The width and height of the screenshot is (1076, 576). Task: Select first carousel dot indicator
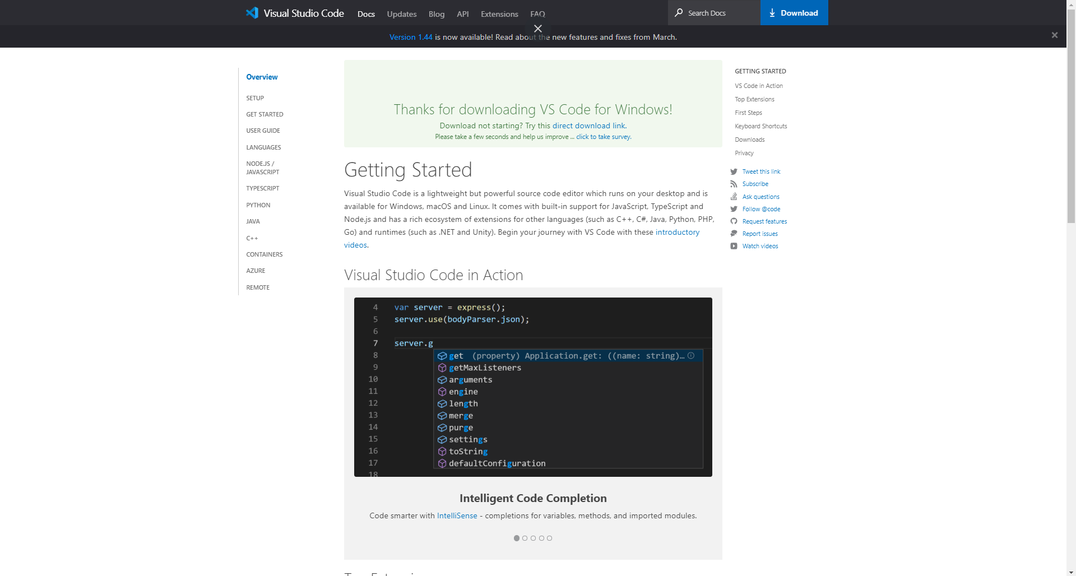point(517,538)
